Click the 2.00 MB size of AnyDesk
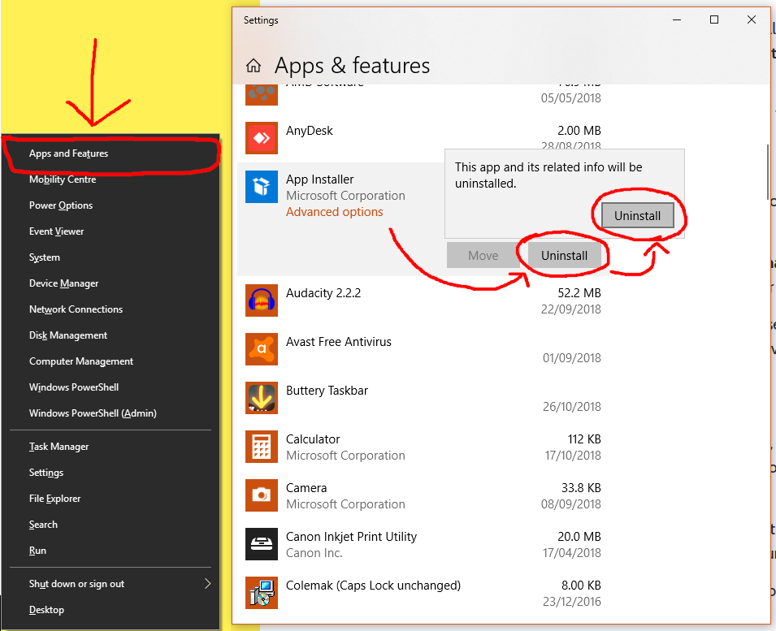 [x=579, y=131]
